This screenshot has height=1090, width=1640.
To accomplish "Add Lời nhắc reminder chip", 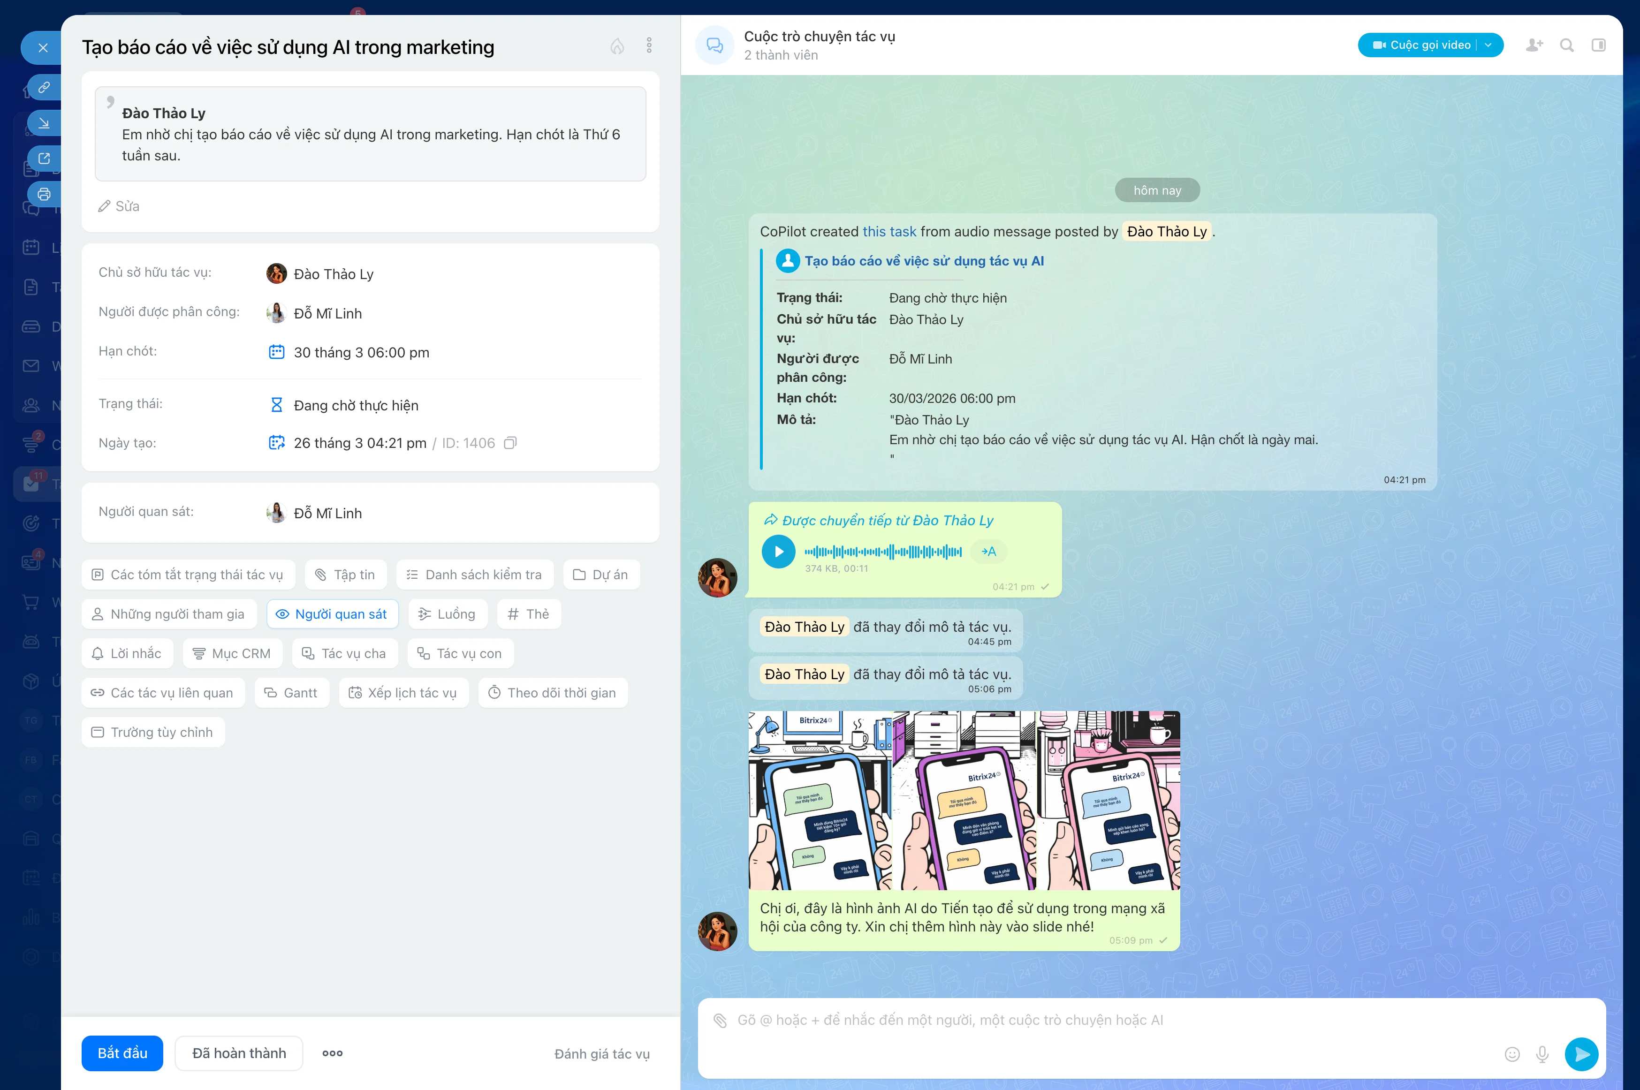I will coord(127,654).
